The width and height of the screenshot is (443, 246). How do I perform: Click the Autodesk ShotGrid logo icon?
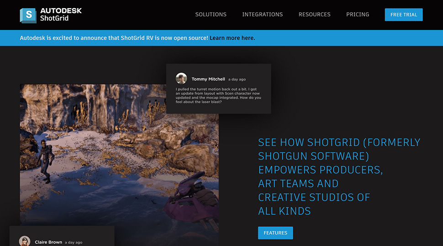28,15
